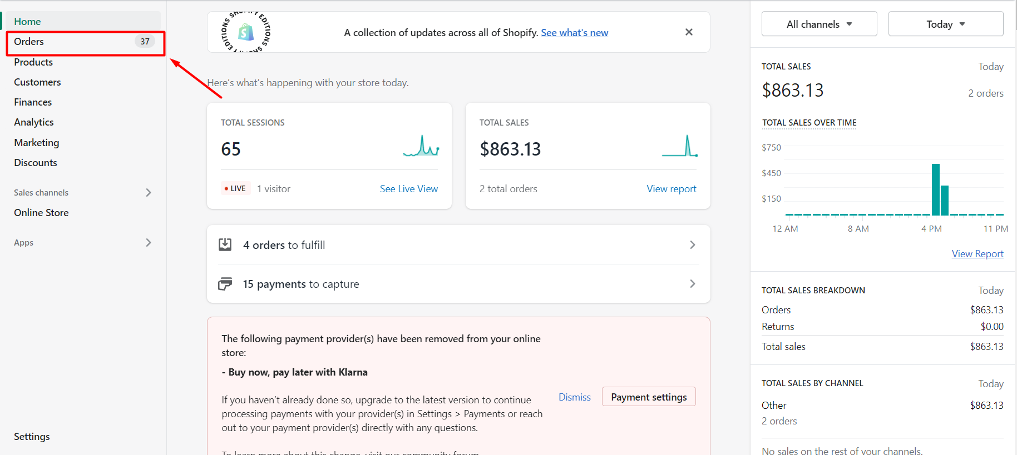
Task: Click the total sales sparkline chart
Action: coord(680,147)
